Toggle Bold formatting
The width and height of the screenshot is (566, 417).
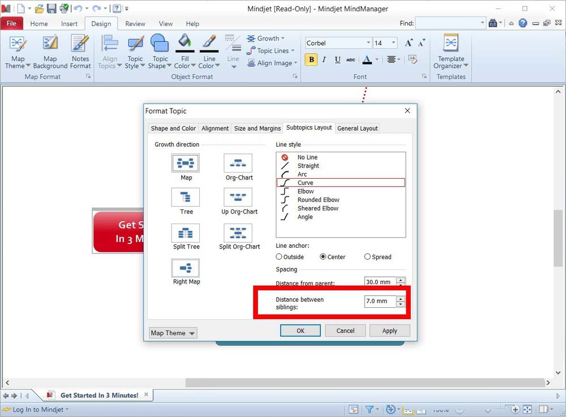(x=311, y=59)
